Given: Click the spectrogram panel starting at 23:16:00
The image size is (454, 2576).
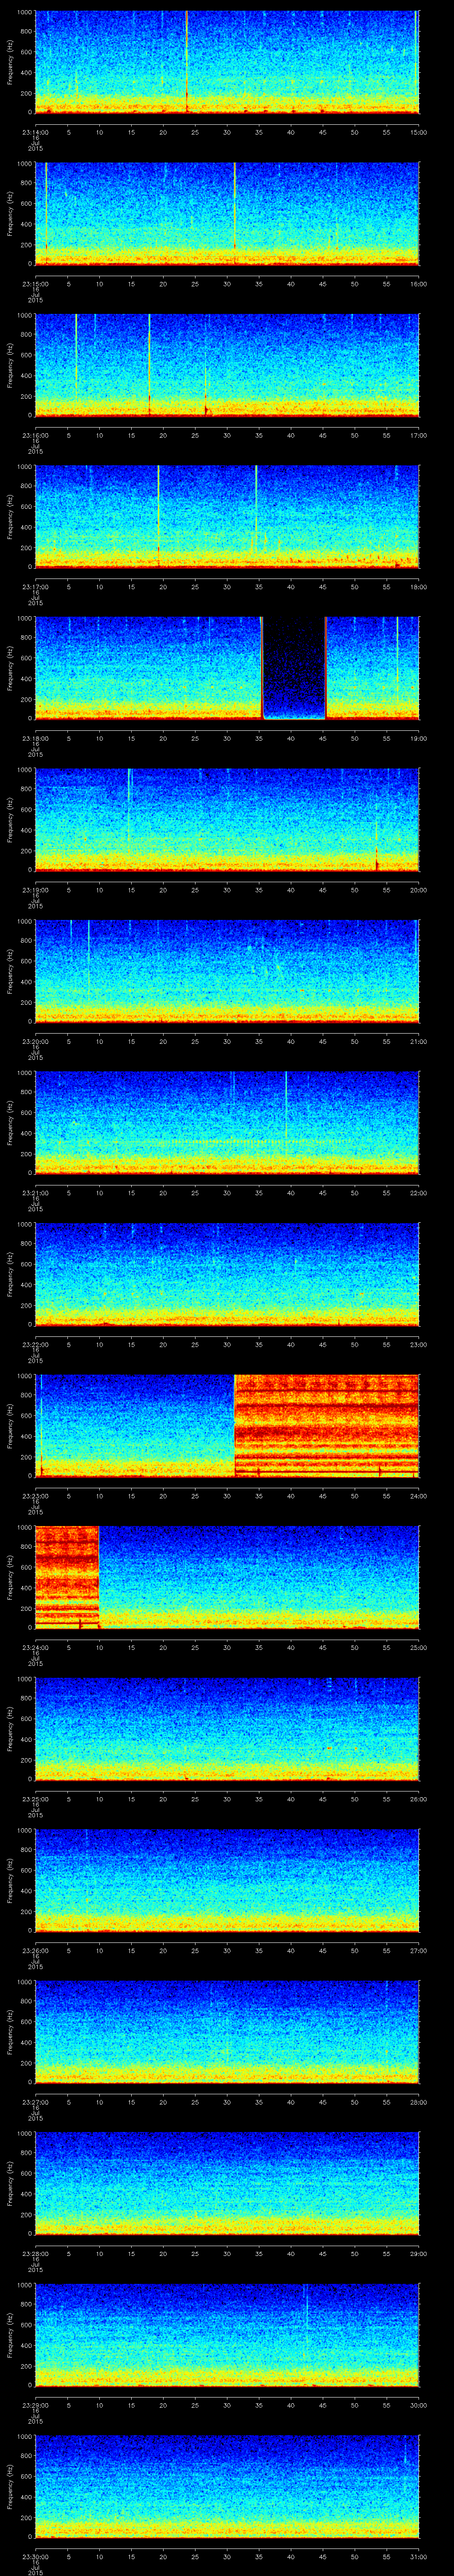Looking at the screenshot, I should [227, 365].
